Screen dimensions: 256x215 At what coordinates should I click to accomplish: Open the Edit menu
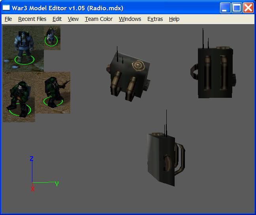[x=57, y=19]
